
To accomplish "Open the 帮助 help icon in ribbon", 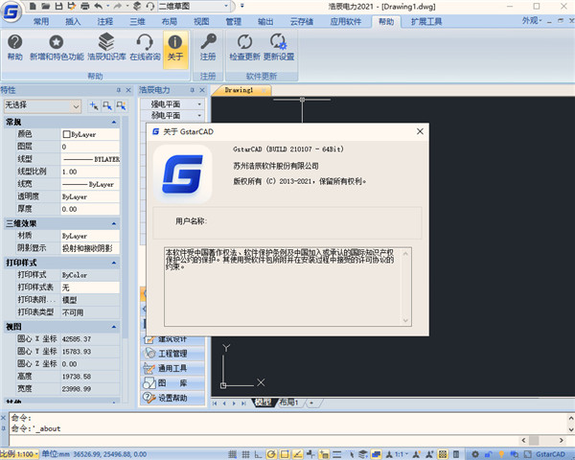I will [14, 48].
